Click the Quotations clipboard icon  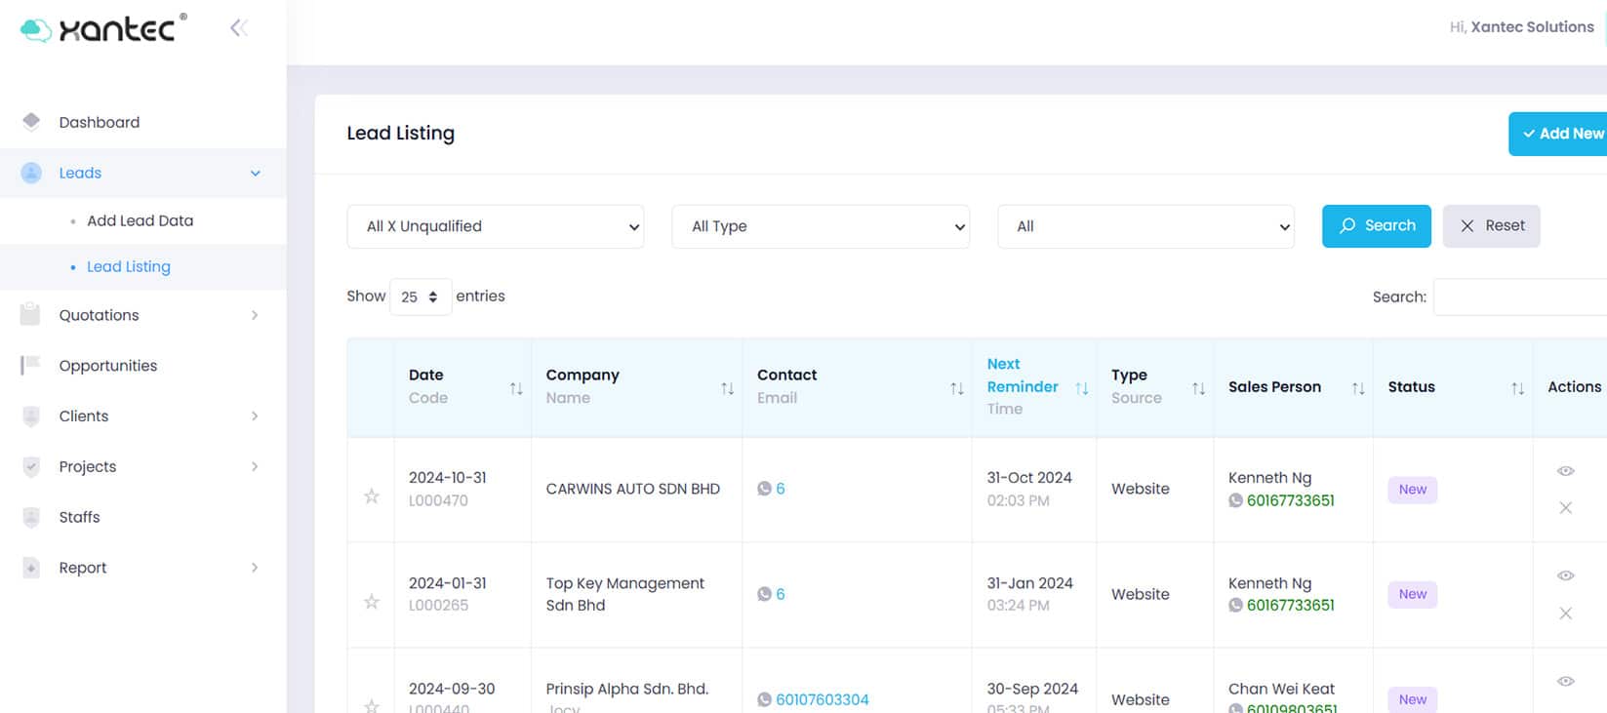[x=30, y=314]
